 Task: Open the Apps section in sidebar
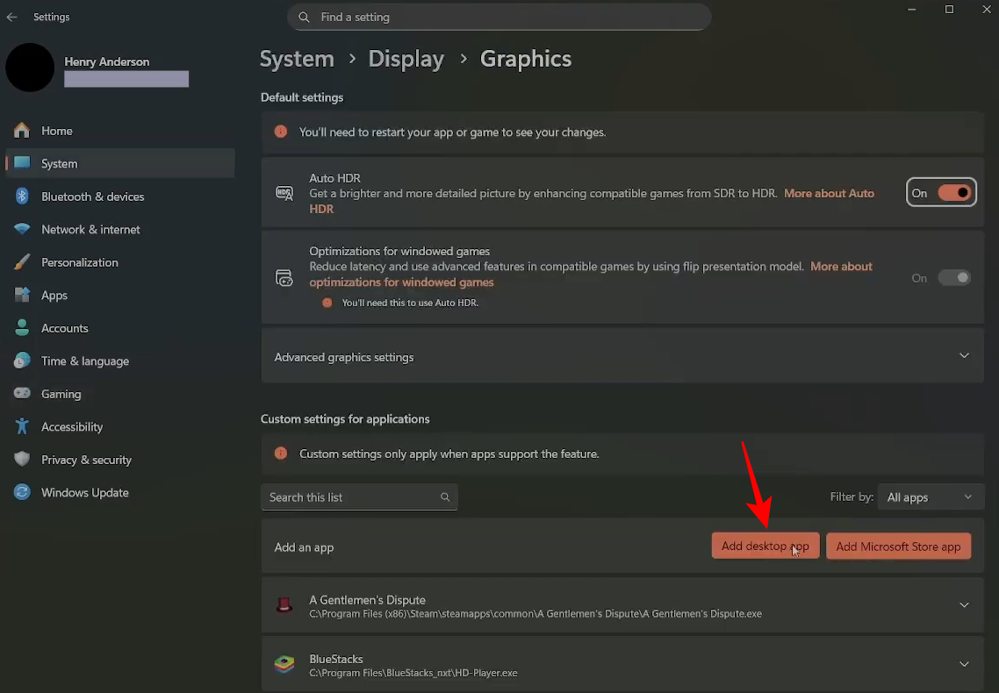54,296
